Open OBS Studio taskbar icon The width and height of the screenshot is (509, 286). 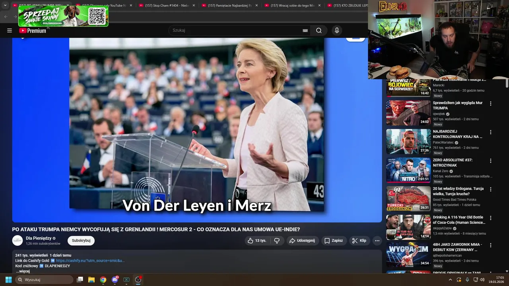[138, 280]
